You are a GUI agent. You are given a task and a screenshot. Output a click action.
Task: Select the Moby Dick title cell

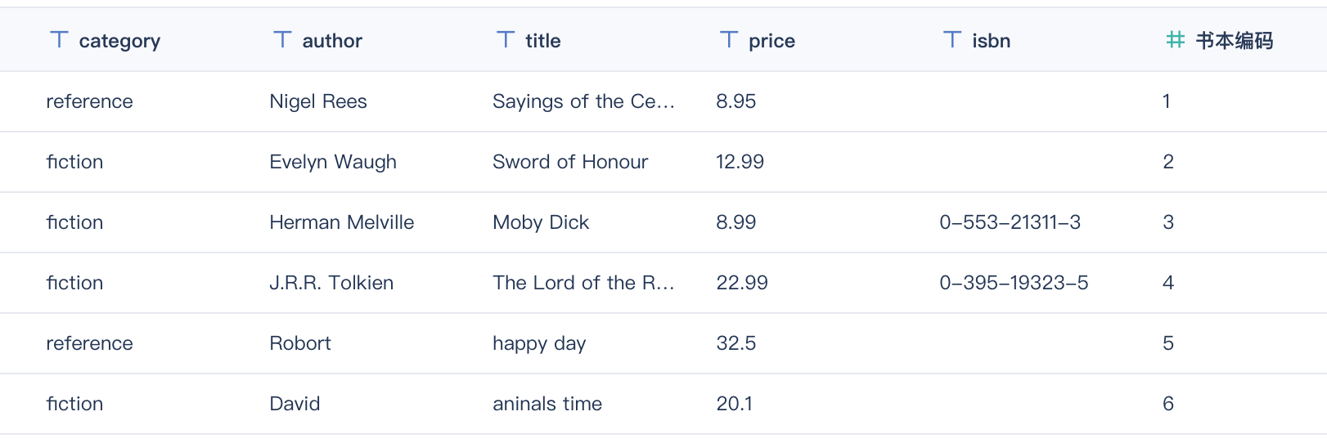pyautogui.click(x=541, y=222)
